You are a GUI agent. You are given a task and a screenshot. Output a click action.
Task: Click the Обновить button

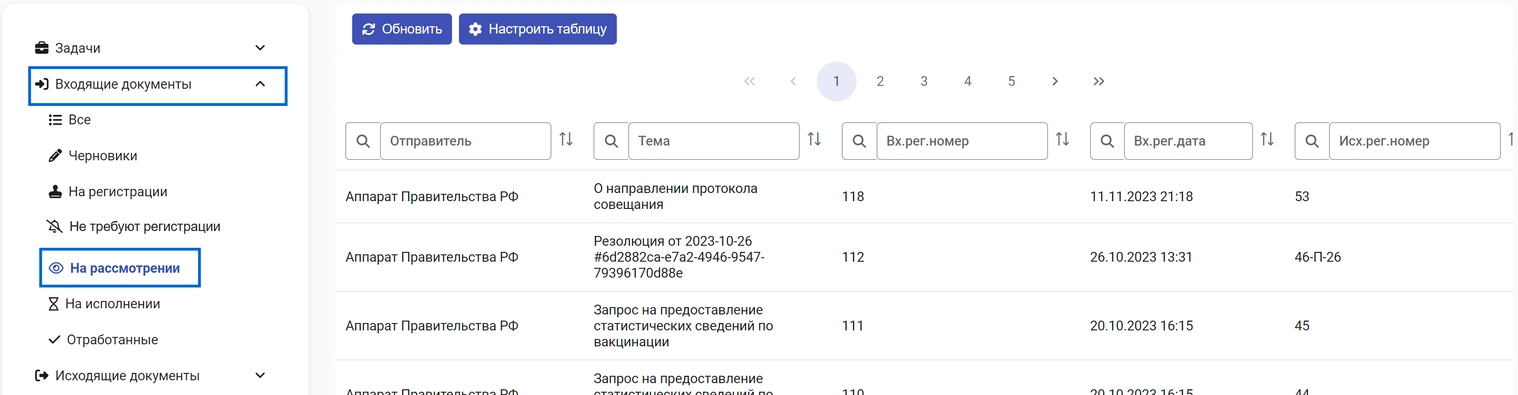point(402,29)
